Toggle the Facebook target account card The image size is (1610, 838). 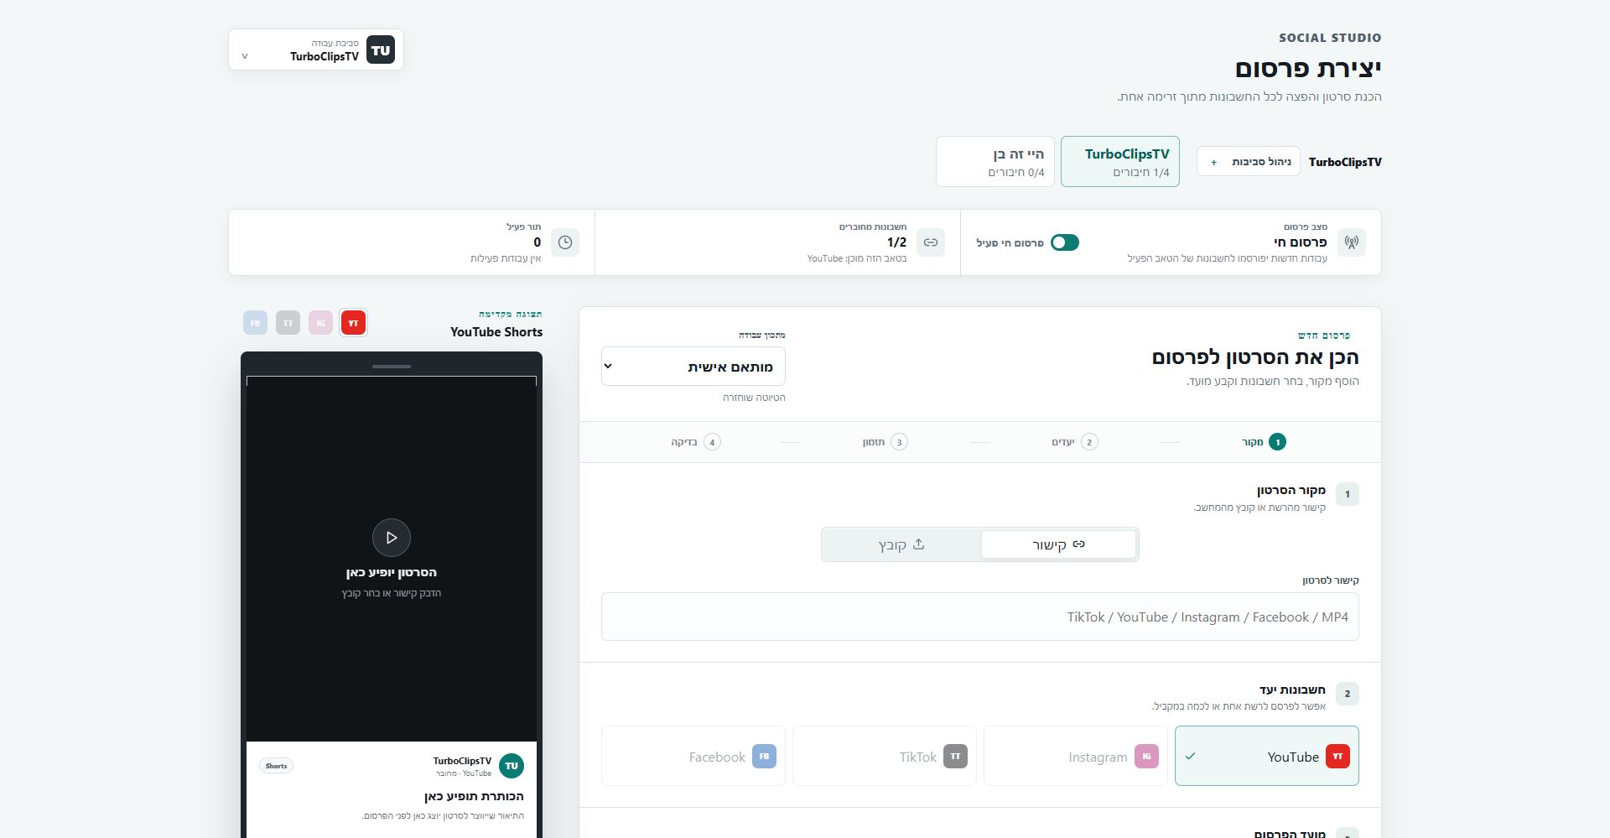pos(693,756)
